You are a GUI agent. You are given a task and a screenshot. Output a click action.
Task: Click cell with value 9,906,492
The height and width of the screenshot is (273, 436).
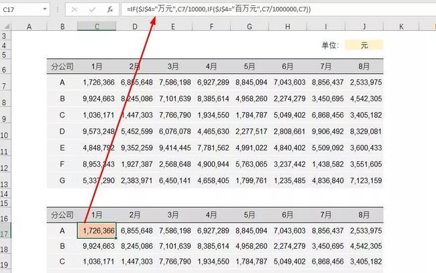(x=327, y=131)
